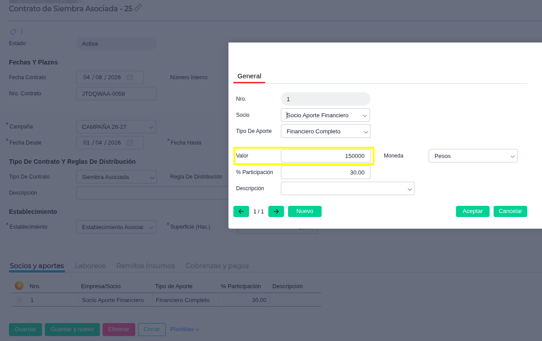Open the Remitos Insumos tab
The width and height of the screenshot is (542, 341).
click(x=146, y=266)
